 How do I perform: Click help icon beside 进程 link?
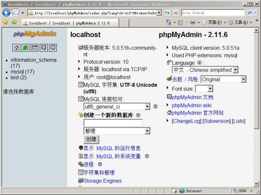coord(100,164)
